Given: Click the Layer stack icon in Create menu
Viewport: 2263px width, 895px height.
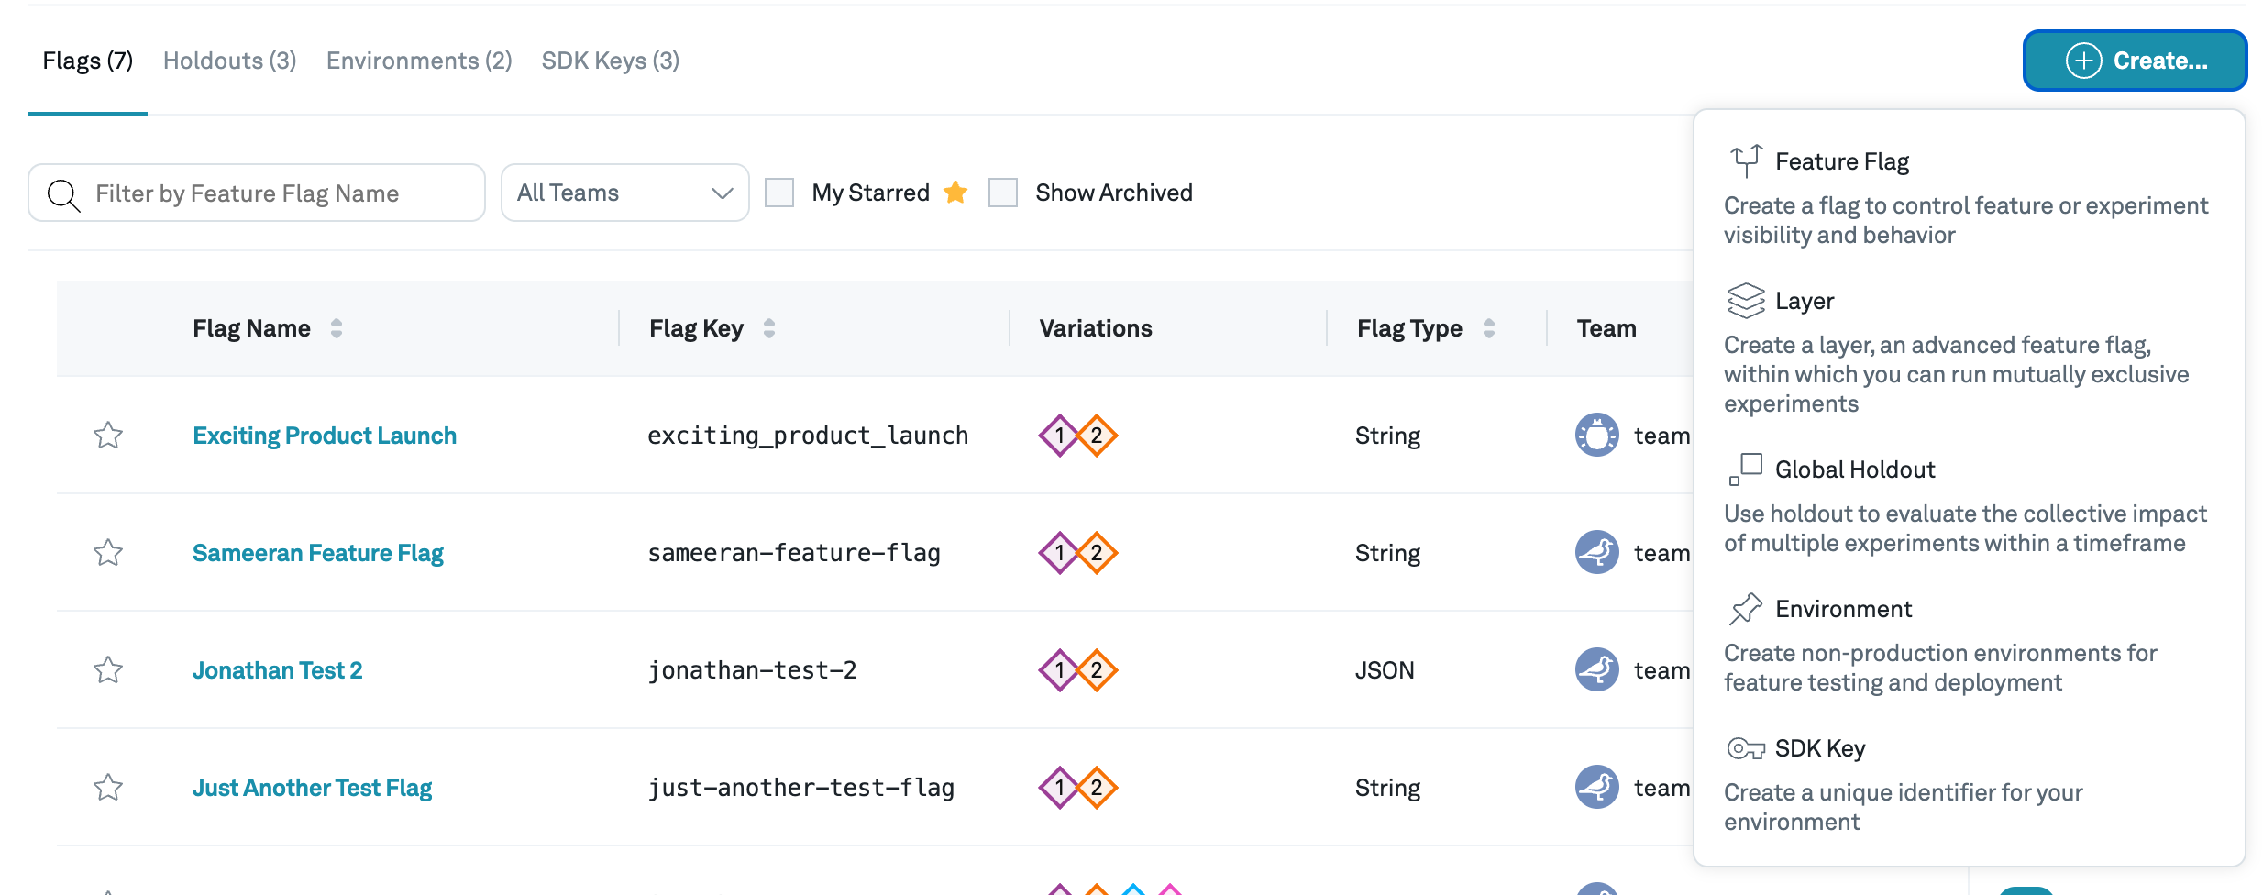Looking at the screenshot, I should tap(1745, 301).
